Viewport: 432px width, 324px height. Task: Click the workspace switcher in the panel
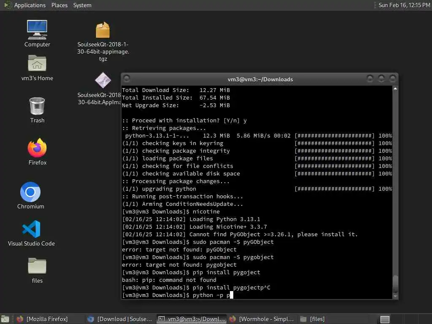point(385,319)
